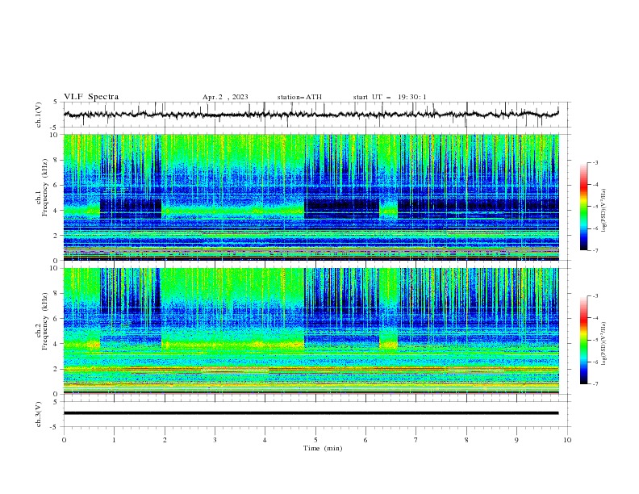Click the '2' kHz tick of ch.1 spectrogram
This screenshot has height=494, width=639.
57,235
